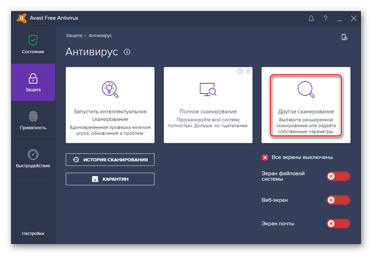Switch to the Приватность section

pyautogui.click(x=33, y=120)
